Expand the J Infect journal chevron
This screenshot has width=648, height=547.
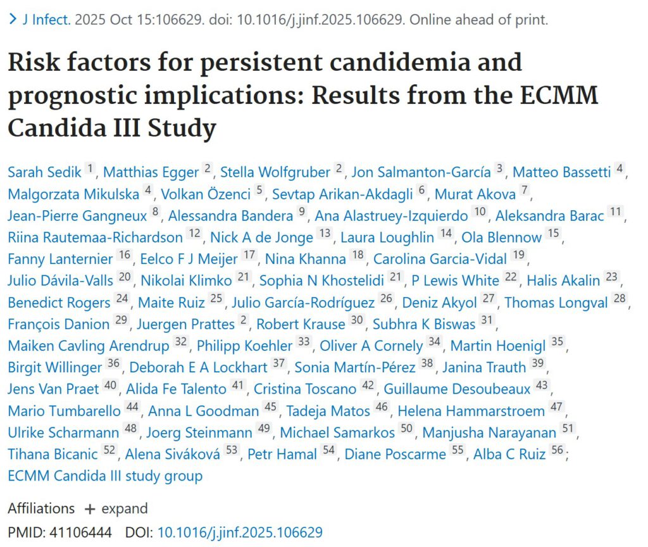[x=13, y=20]
